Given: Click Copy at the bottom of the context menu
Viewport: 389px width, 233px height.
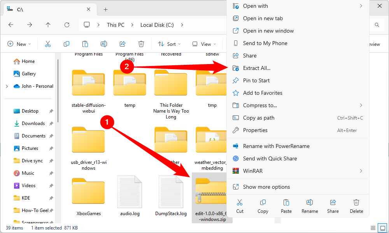Looking at the screenshot, I should tap(263, 206).
